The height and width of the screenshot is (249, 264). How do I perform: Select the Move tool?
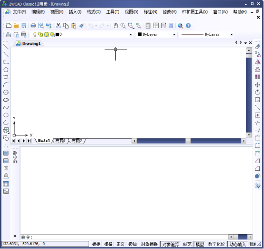257,85
